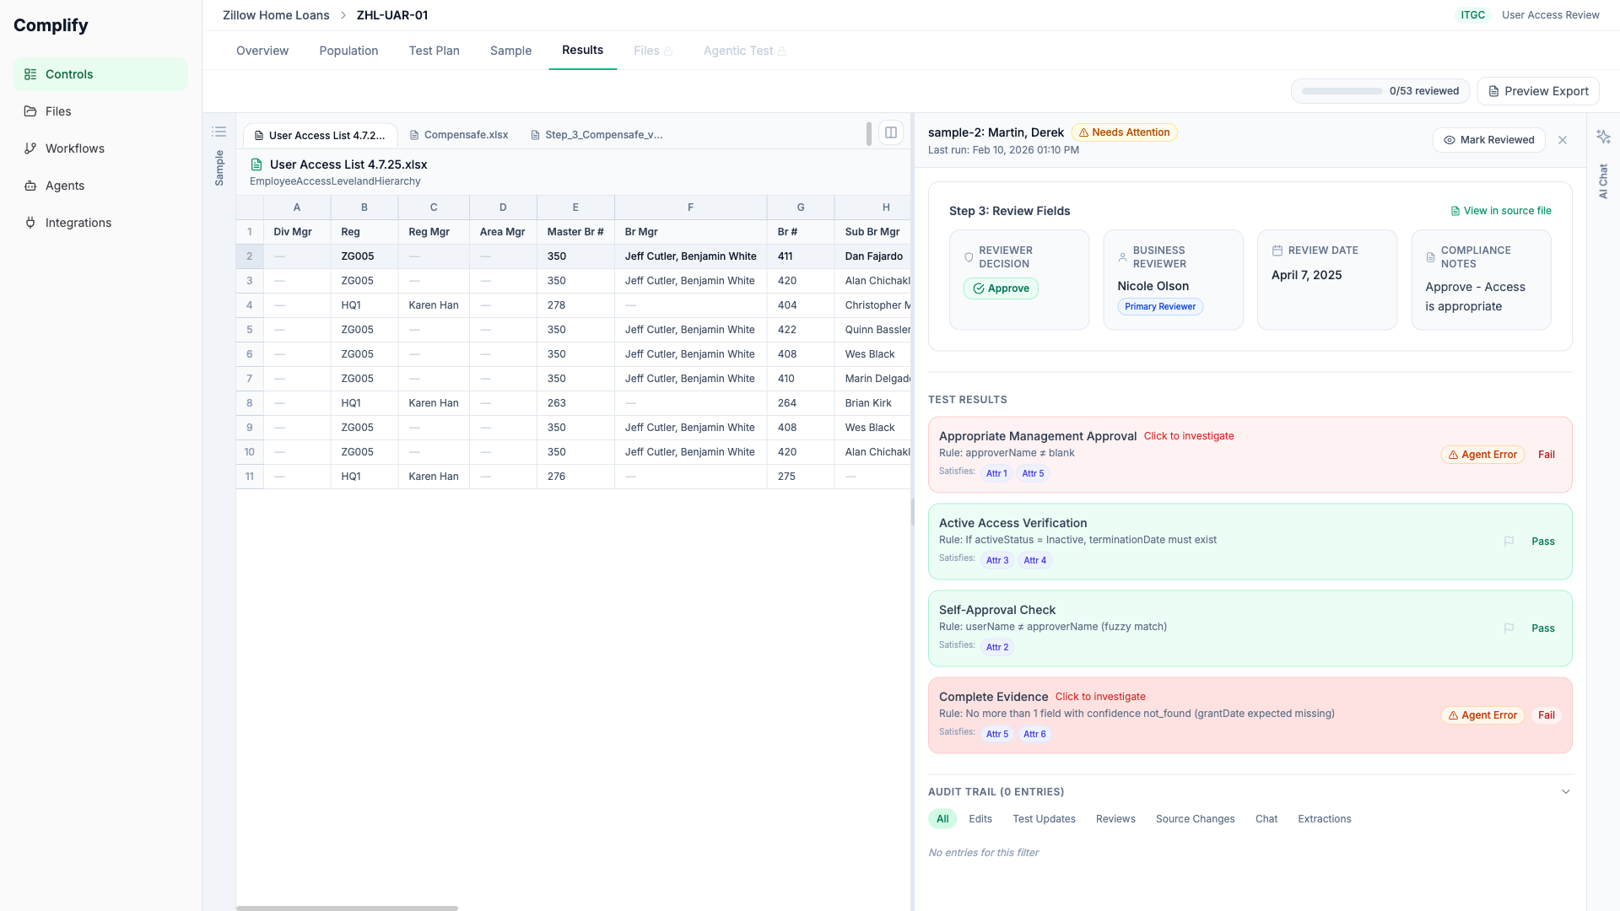Flag the Self-Approval Check test result
Image resolution: width=1620 pixels, height=911 pixels.
point(1510,628)
